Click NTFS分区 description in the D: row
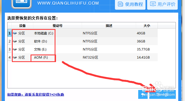Viewport: 185px width, 101px height. (x=90, y=41)
